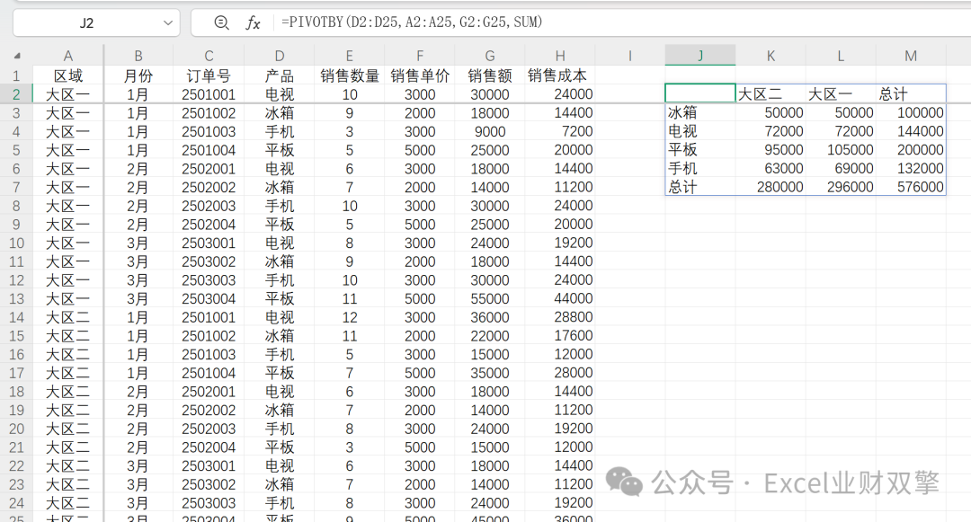Viewport: 971px width, 522px height.
Task: Click the sales amount cell "55000"
Action: [490, 298]
